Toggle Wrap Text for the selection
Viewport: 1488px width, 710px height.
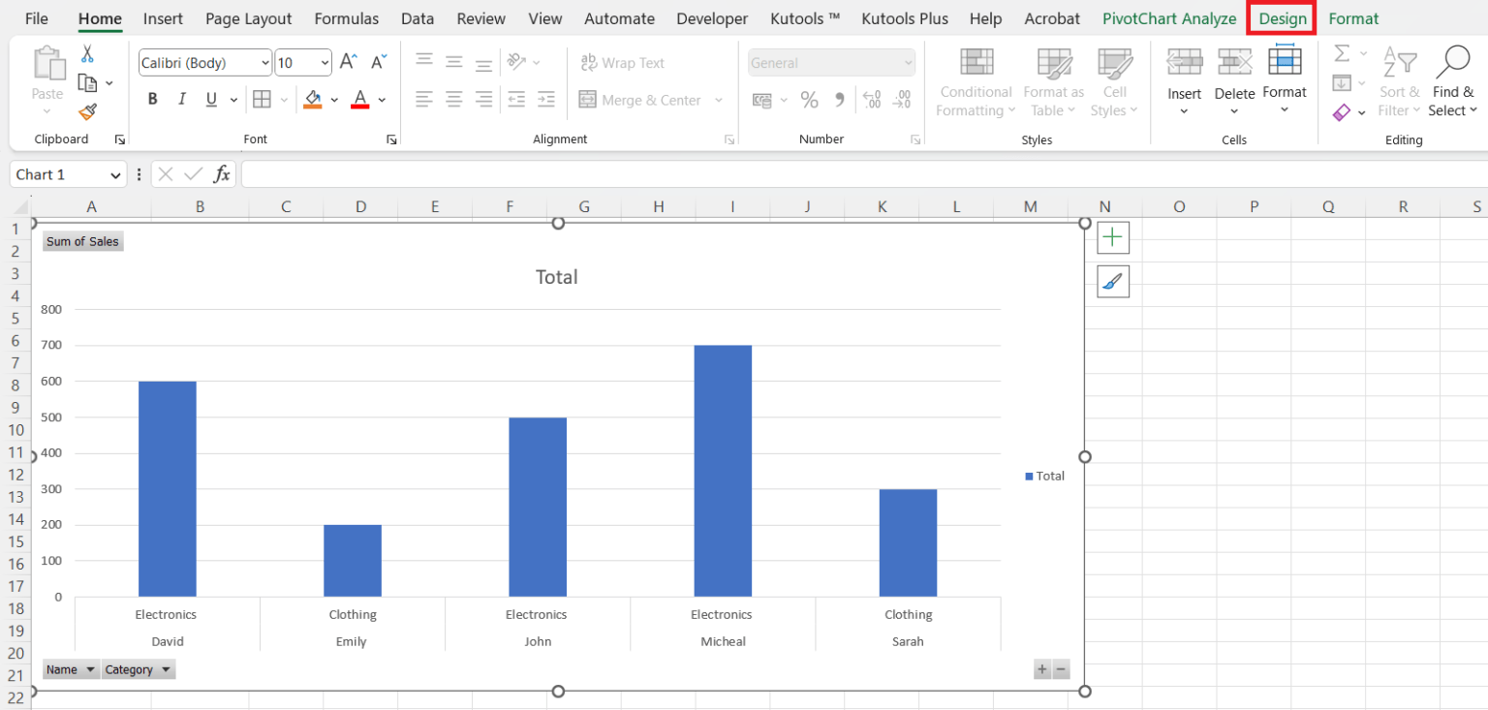pyautogui.click(x=623, y=62)
